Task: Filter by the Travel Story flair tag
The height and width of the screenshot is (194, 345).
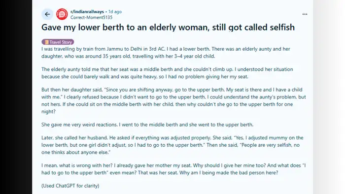Action: coord(58,42)
